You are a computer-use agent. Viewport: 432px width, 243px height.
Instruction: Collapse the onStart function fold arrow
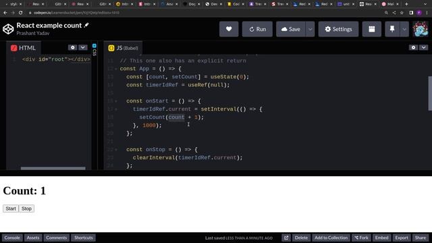click(116, 101)
